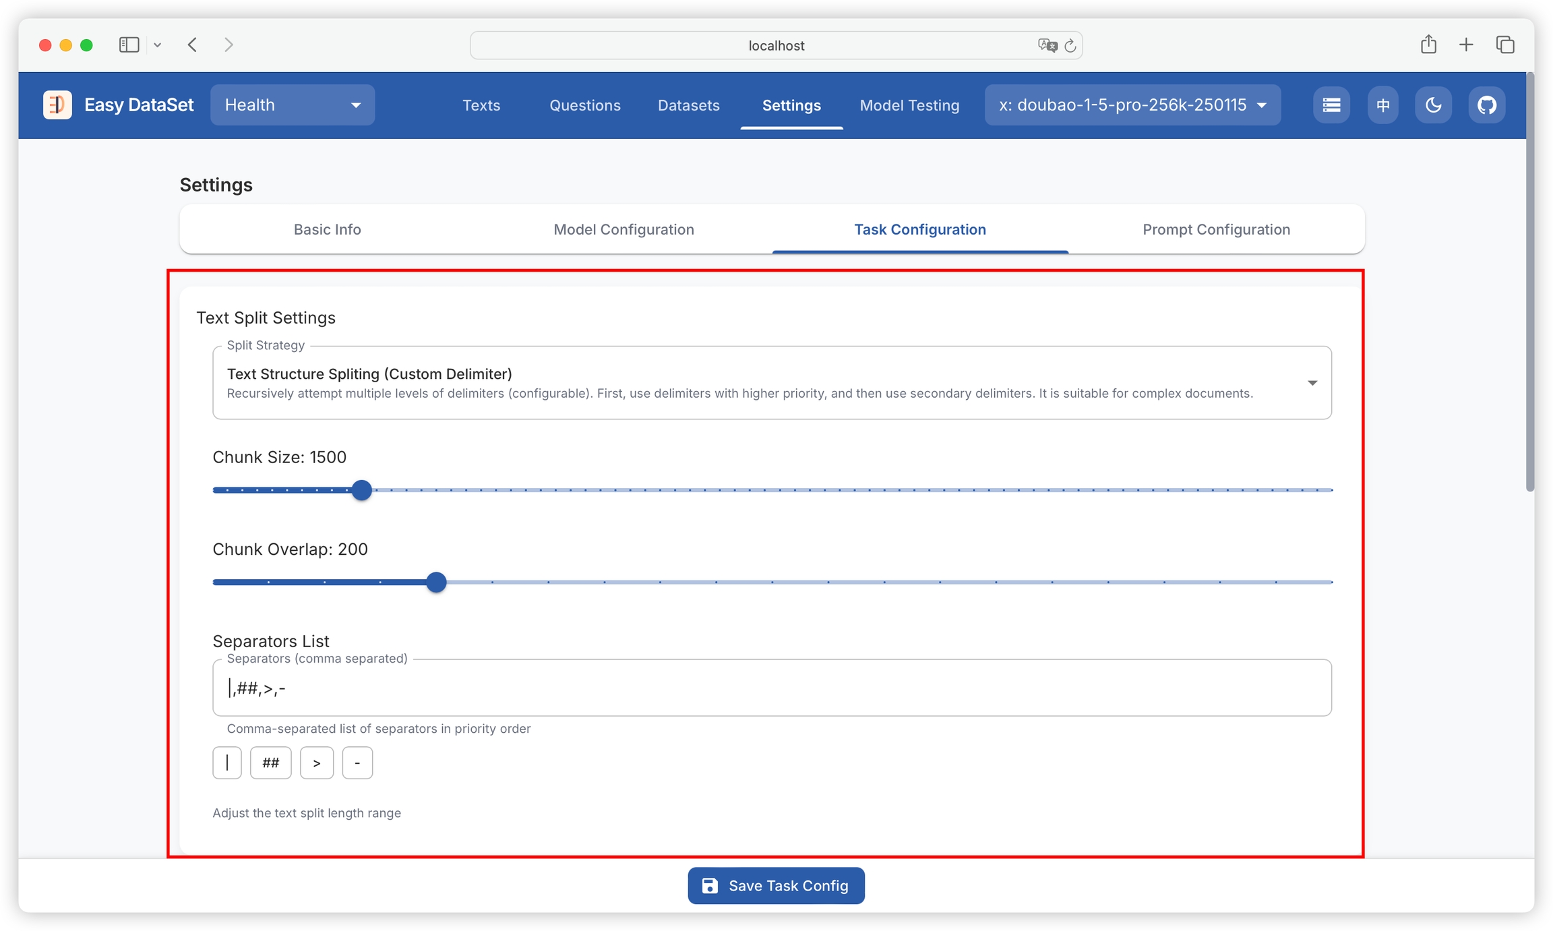Click Save Task Config button
Viewport: 1553px width, 931px height.
(x=776, y=886)
